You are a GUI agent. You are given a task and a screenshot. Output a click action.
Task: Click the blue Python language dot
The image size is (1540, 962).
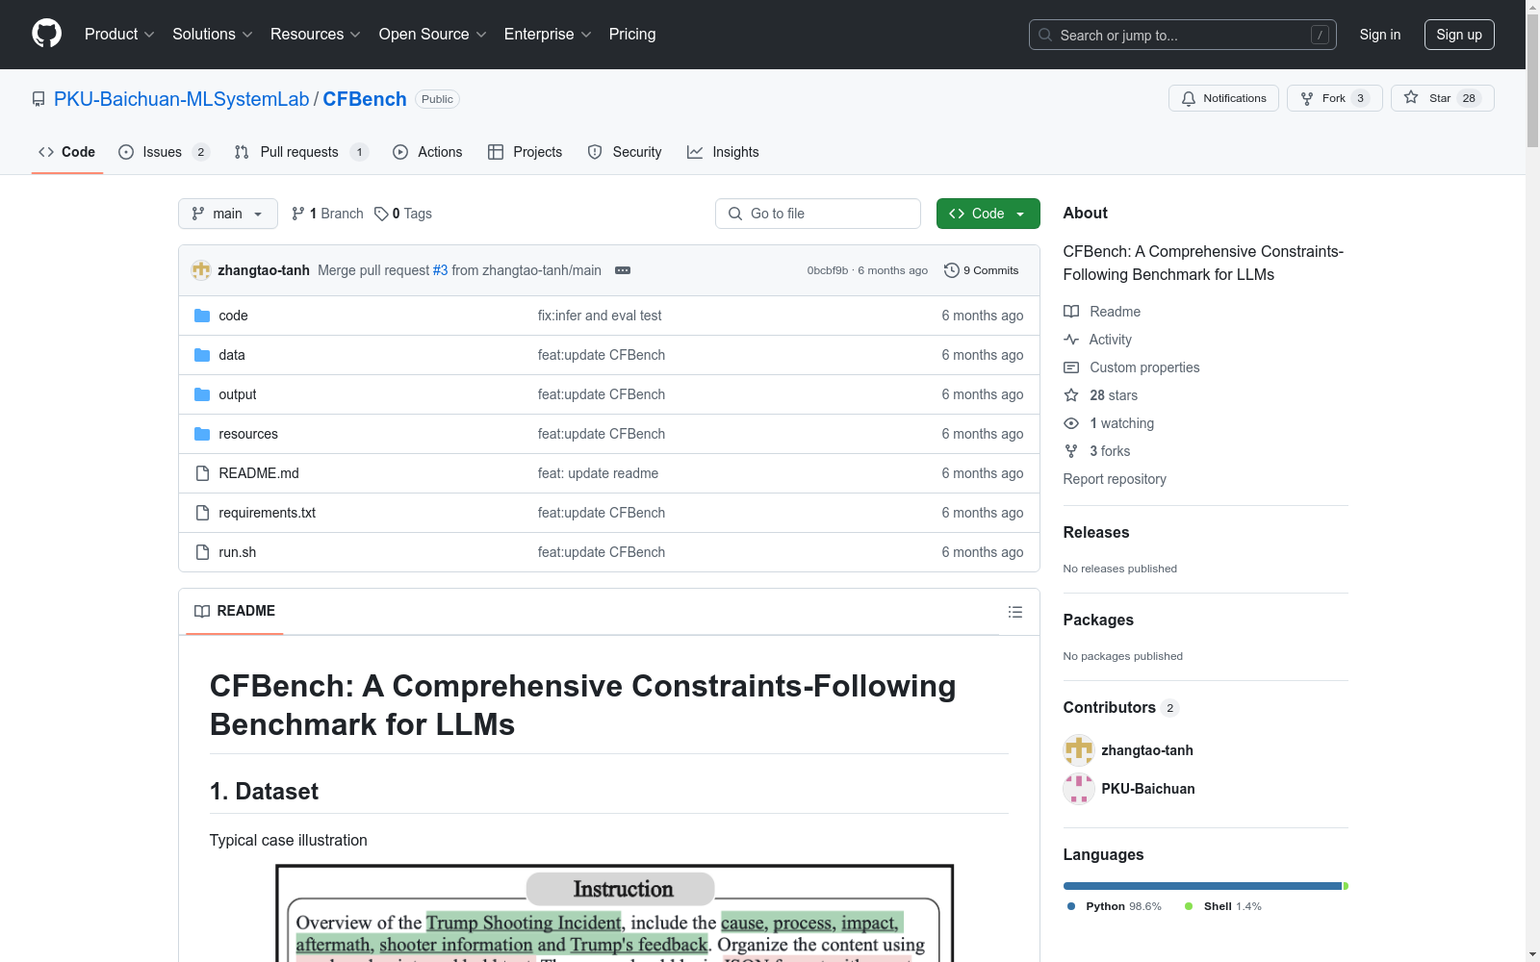1071,906
